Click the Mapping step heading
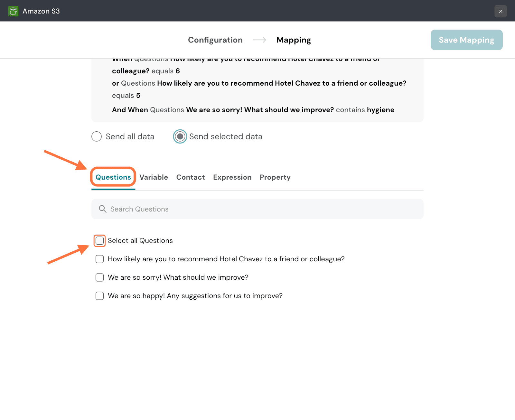This screenshot has height=420, width=515. pos(294,40)
